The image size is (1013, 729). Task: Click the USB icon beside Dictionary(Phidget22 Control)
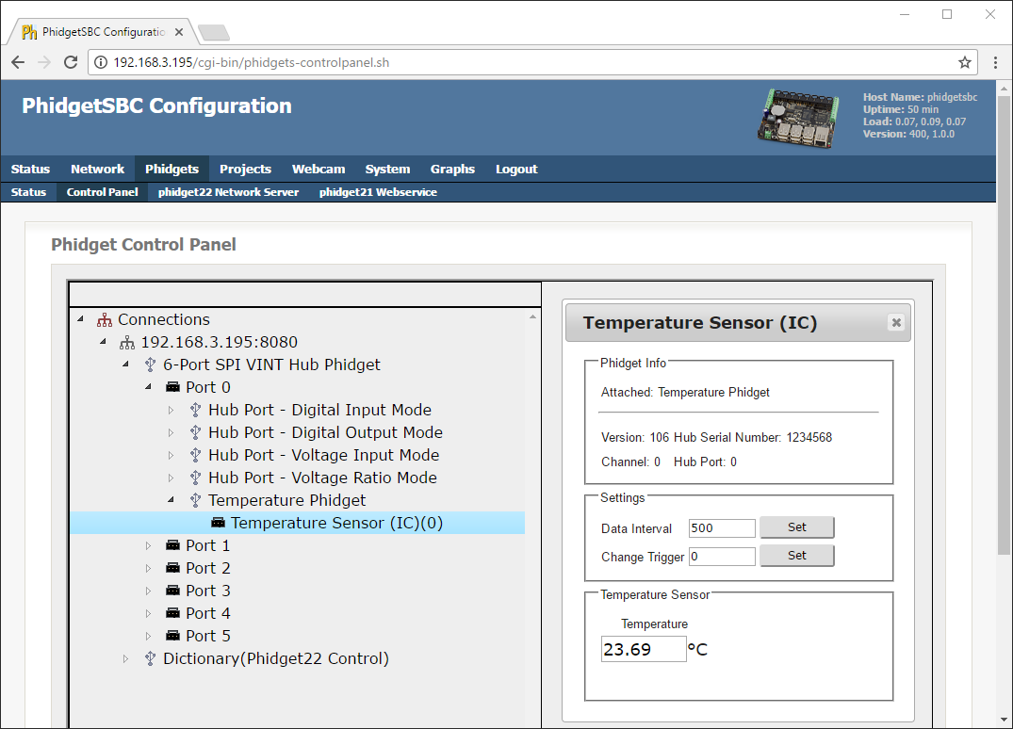[150, 658]
